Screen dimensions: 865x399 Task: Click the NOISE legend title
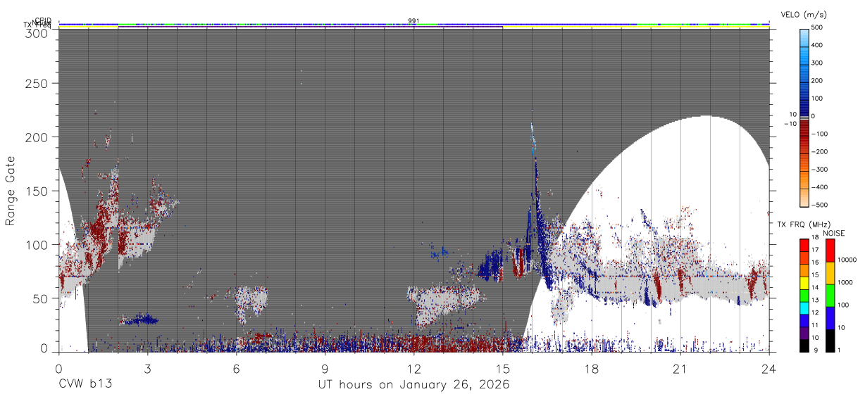835,233
